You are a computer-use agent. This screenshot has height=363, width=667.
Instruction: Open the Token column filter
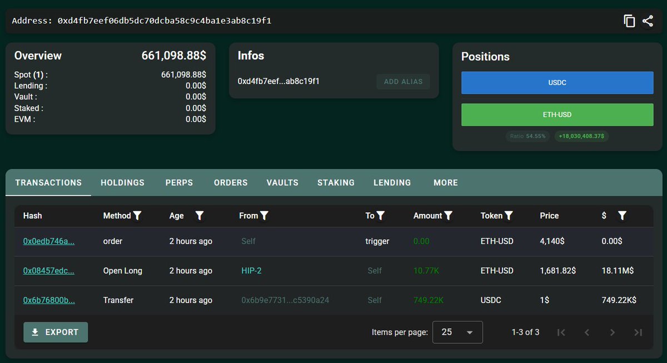(x=509, y=216)
